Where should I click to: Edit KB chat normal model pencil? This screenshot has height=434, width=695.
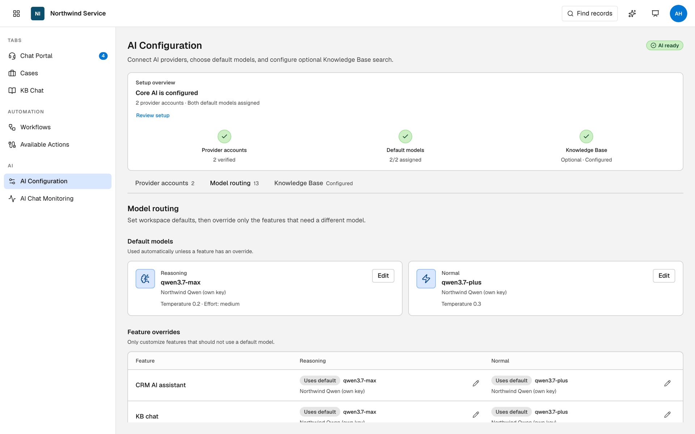click(667, 414)
